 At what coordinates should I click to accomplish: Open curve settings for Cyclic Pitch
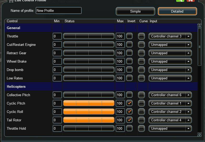click(141, 103)
